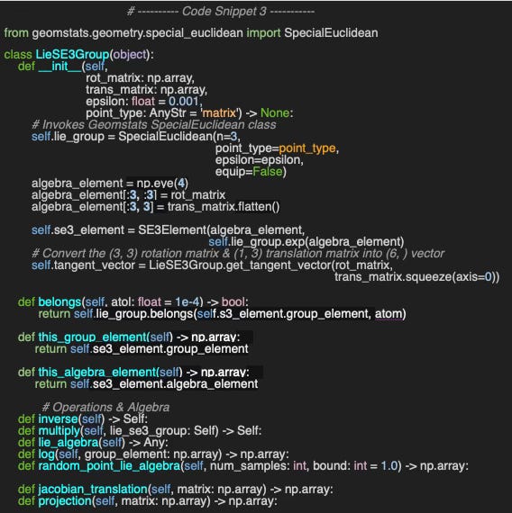512x513 pixels.
Task: Click the inverse method definition
Action: pyautogui.click(x=83, y=419)
